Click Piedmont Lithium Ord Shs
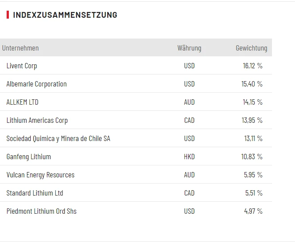The width and height of the screenshot is (295, 243). pos(41,211)
